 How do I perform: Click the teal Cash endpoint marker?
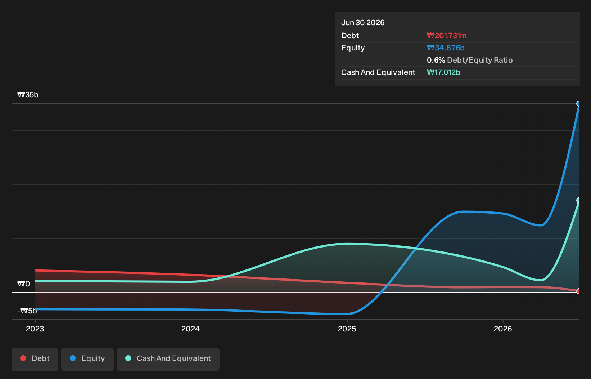(579, 200)
